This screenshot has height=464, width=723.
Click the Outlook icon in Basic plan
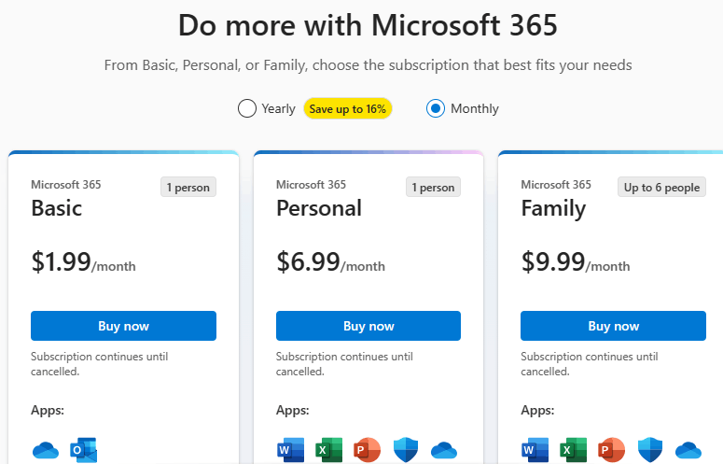(x=83, y=450)
